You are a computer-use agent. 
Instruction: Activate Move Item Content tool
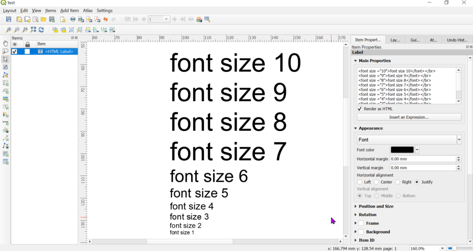coord(5,67)
